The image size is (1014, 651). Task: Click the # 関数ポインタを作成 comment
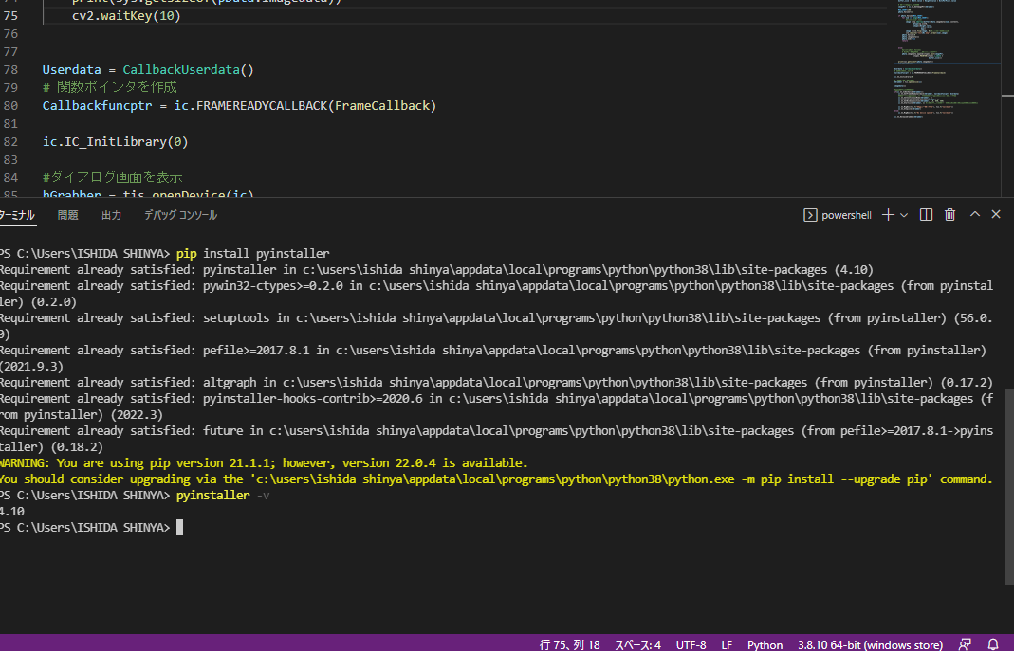(109, 87)
